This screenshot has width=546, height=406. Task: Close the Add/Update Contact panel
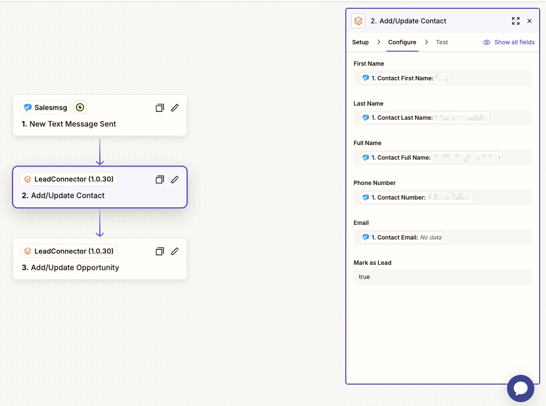[x=529, y=21]
